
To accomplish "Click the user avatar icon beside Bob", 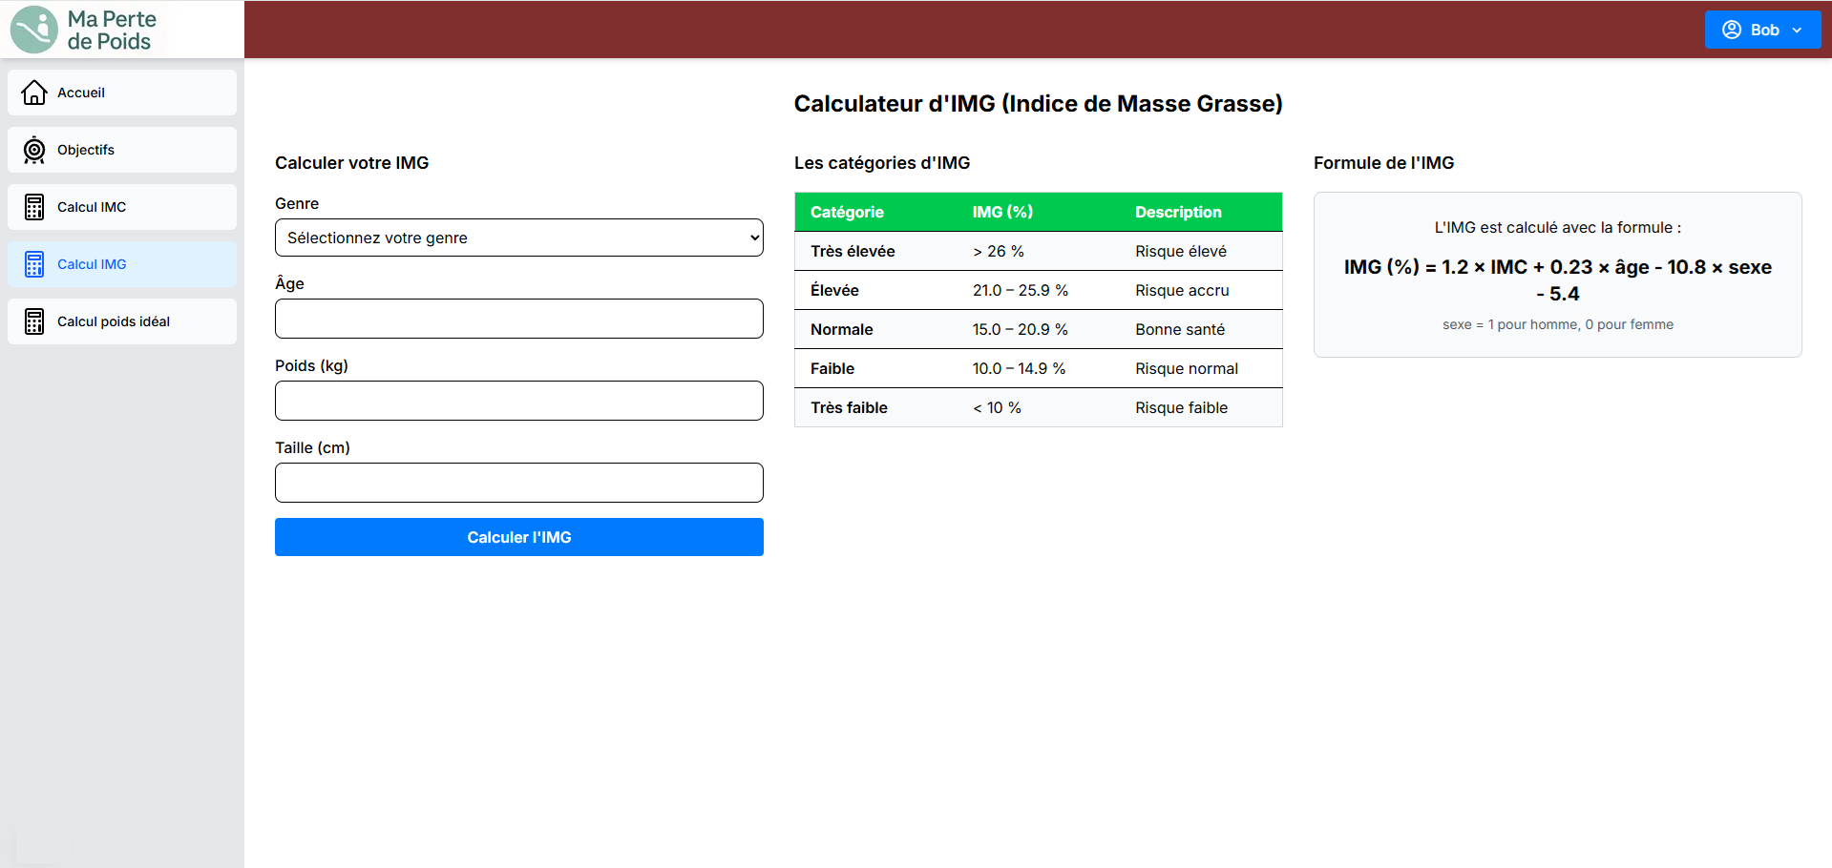I will pos(1731,30).
